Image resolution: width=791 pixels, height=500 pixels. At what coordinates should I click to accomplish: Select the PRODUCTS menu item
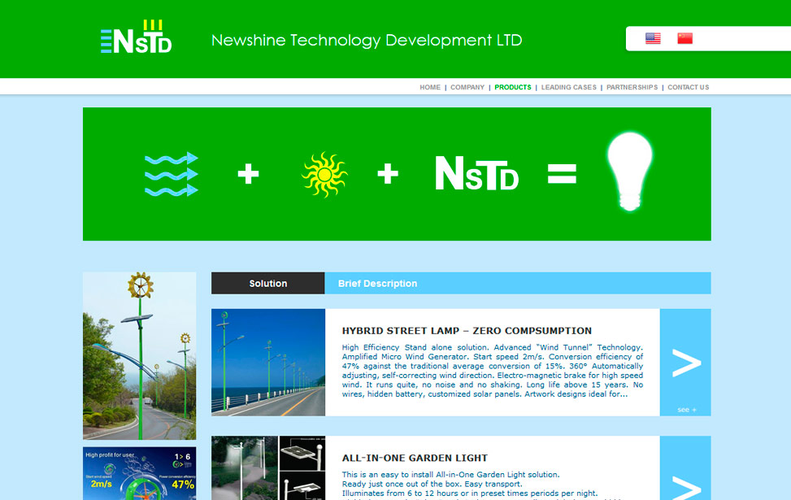coord(512,87)
